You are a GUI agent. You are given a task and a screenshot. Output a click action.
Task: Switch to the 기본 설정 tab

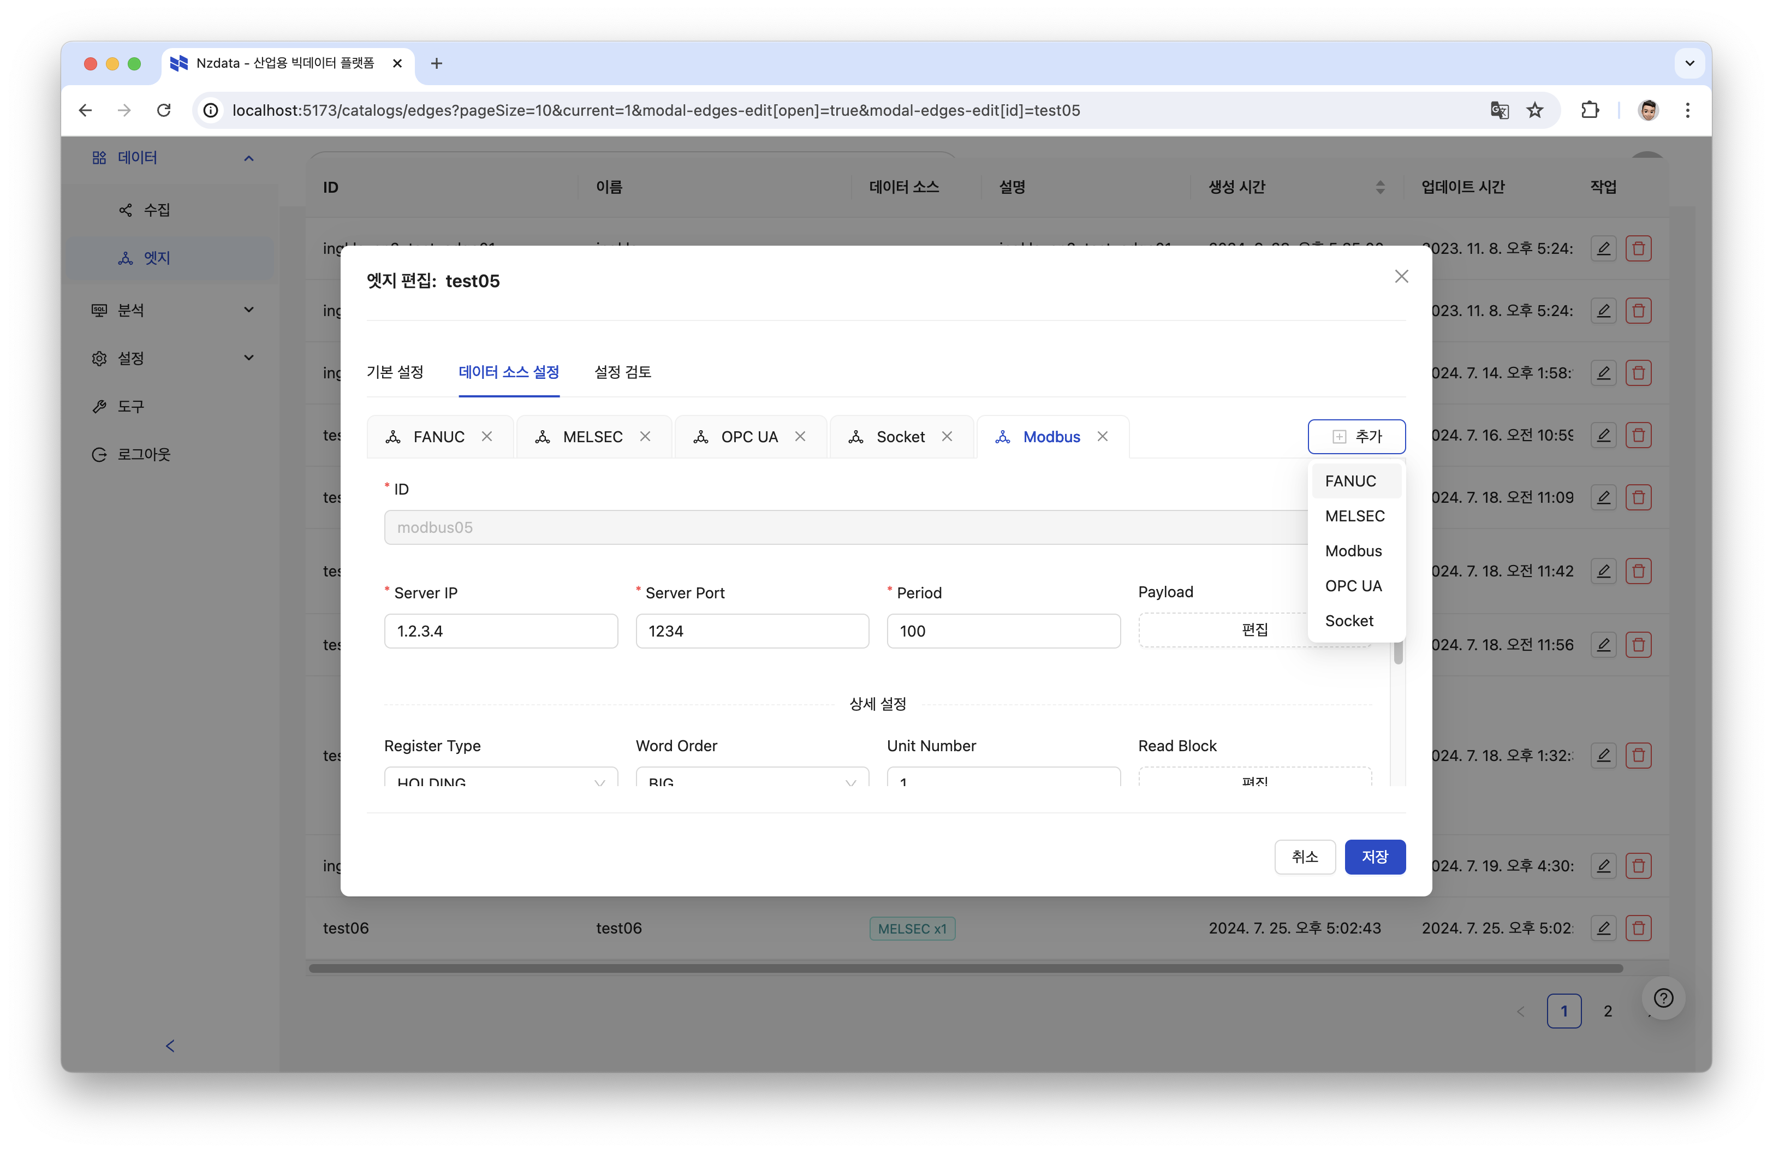395,372
